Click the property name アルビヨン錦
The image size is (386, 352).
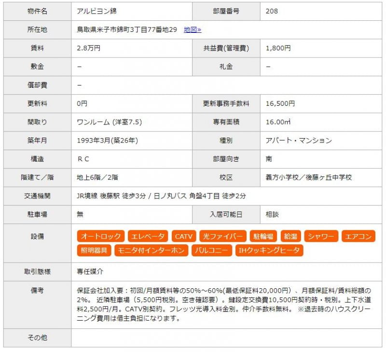(96, 11)
